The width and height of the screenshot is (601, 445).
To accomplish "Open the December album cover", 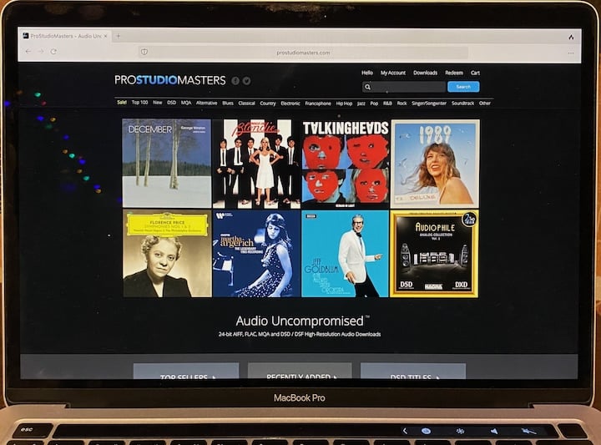I will coord(167,164).
